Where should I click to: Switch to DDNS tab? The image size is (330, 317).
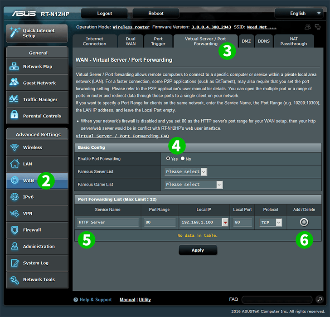264,41
